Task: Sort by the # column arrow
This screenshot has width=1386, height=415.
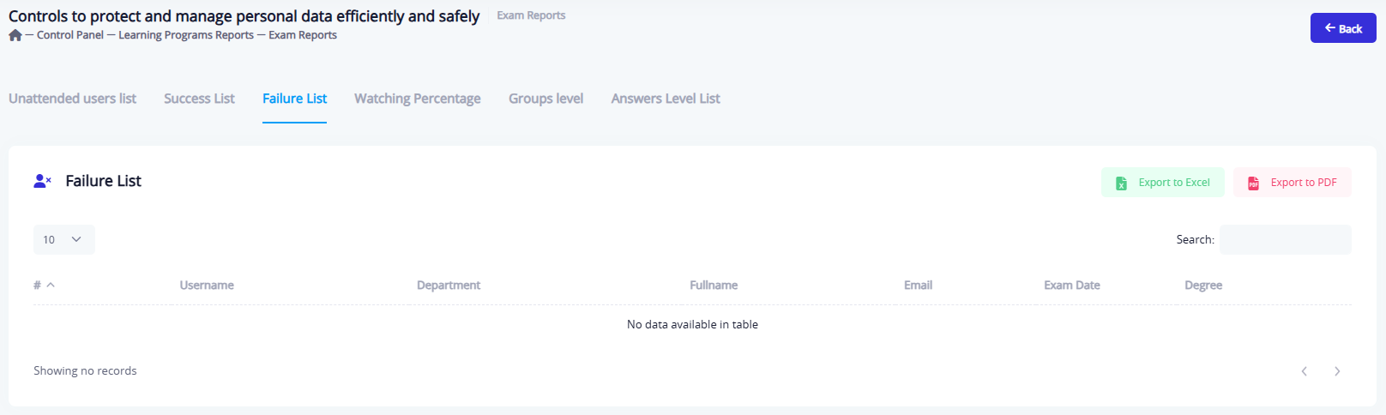Action: [51, 285]
